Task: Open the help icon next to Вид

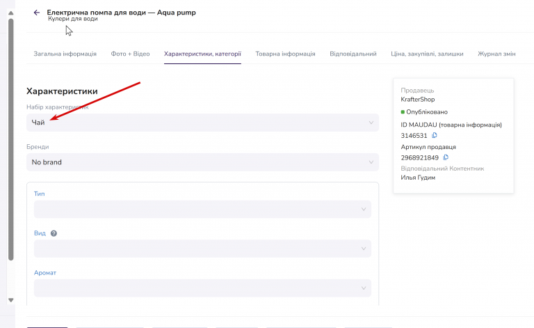Action: click(x=54, y=233)
